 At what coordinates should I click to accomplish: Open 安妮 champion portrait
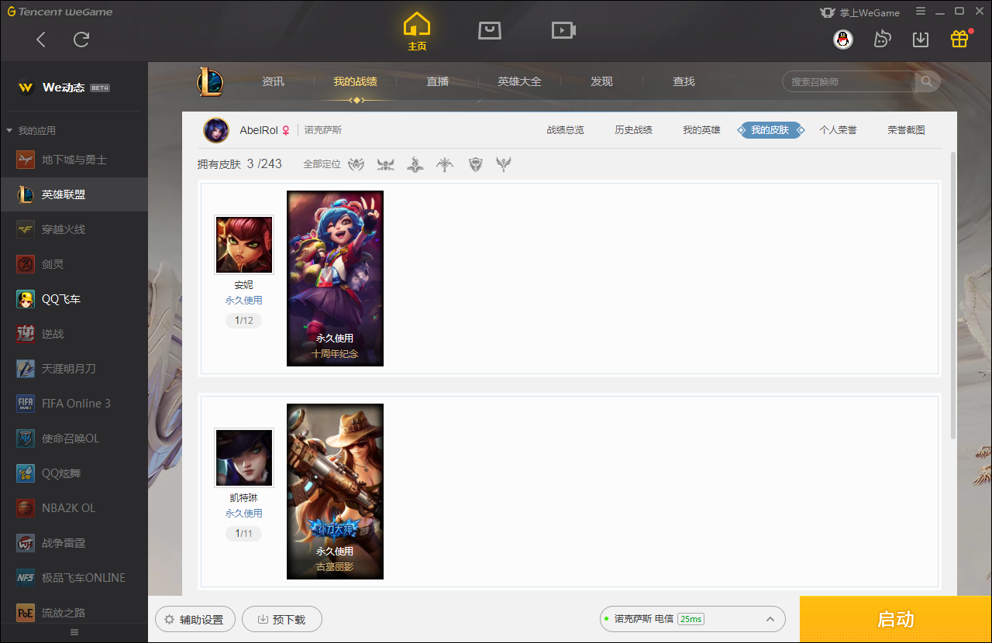tap(243, 245)
